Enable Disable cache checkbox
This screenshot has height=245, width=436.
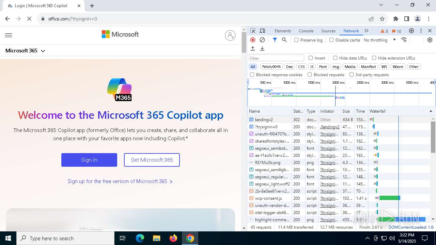click(331, 40)
